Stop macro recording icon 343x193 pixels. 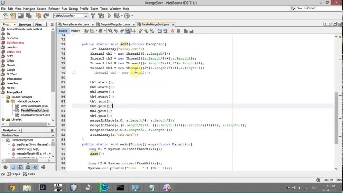point(178,31)
